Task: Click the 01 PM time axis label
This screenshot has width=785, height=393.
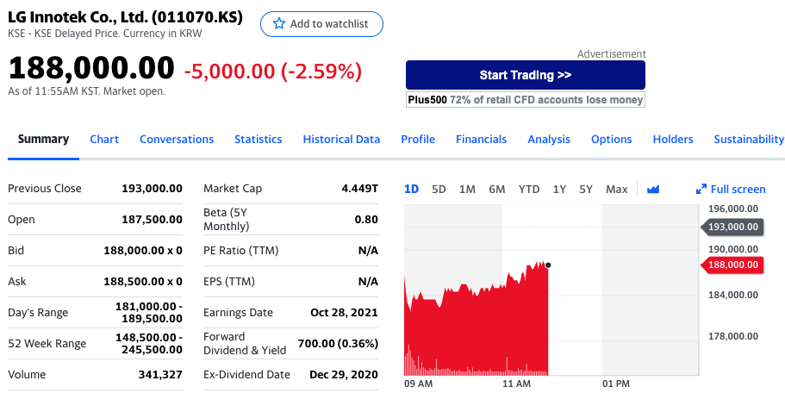Action: click(x=616, y=384)
